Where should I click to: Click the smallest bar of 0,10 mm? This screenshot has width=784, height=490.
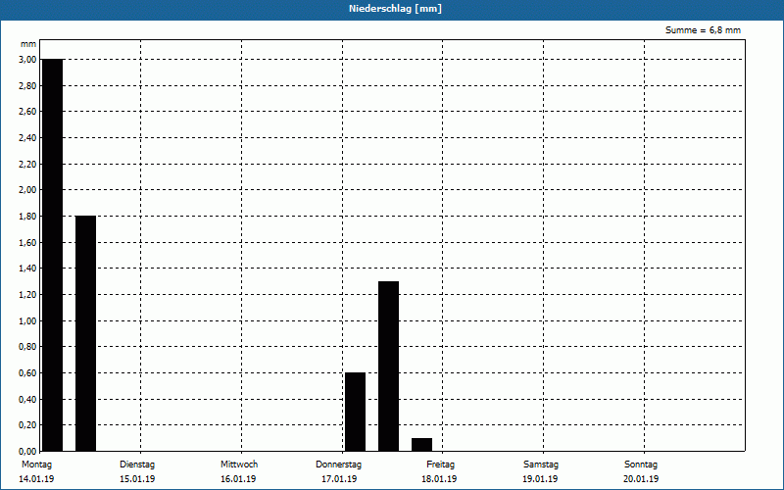422,445
